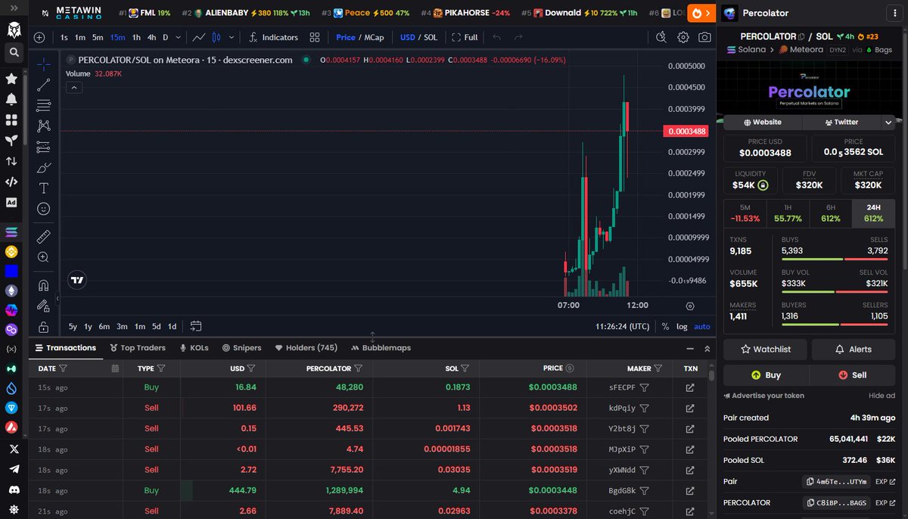
Task: Select the 24H stats period
Action: coord(873,213)
